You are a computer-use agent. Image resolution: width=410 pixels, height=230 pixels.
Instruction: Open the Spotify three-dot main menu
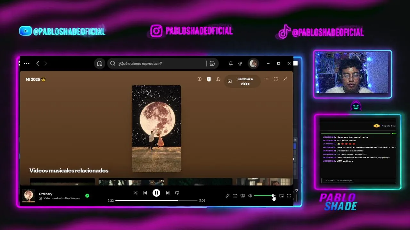(x=27, y=64)
